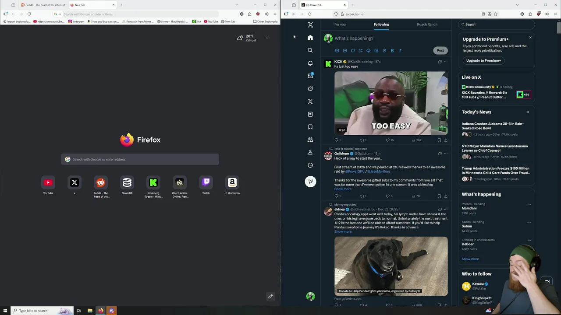
Task: Open Messages envelope in X sidebar
Action: click(310, 76)
